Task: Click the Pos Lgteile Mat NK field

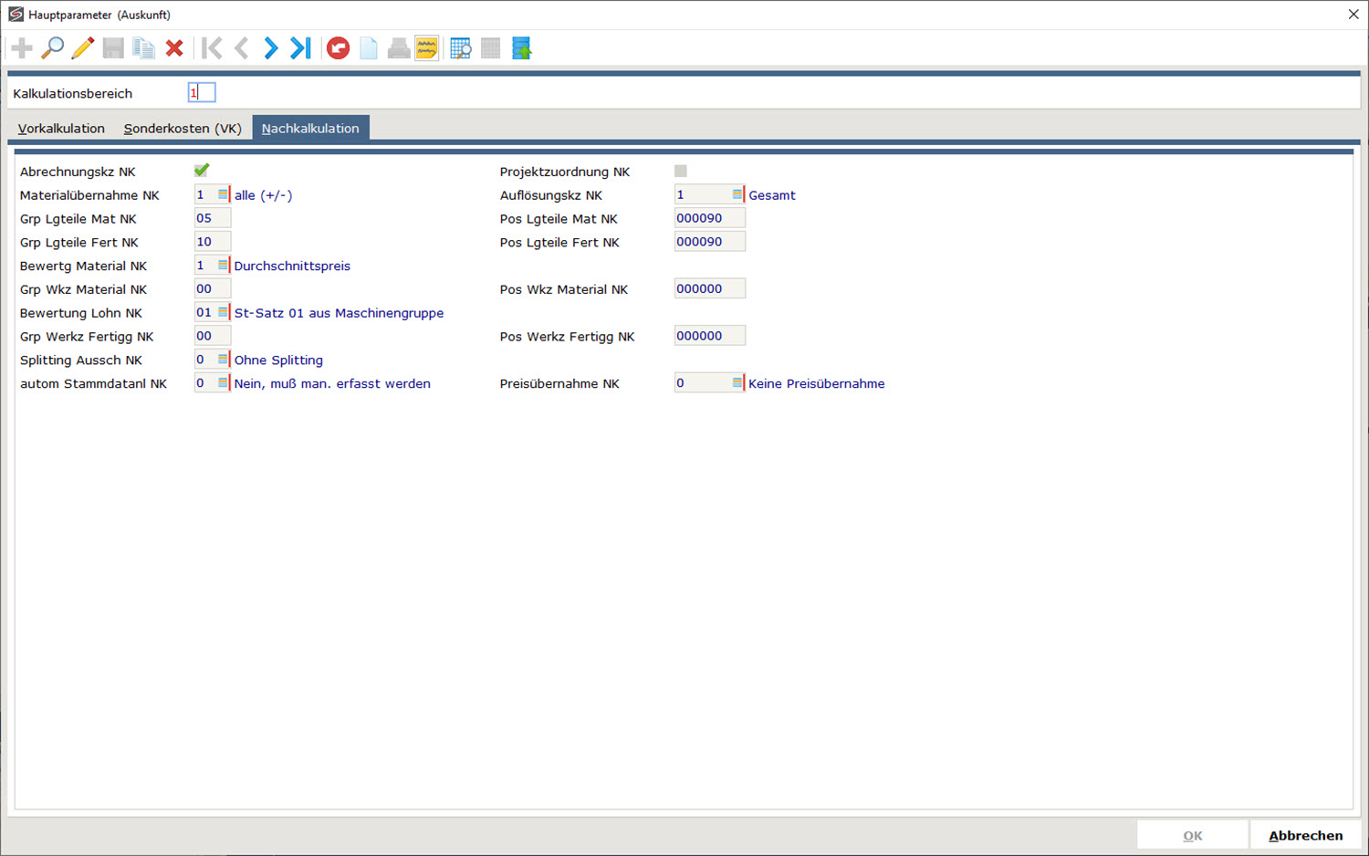Action: 709,218
